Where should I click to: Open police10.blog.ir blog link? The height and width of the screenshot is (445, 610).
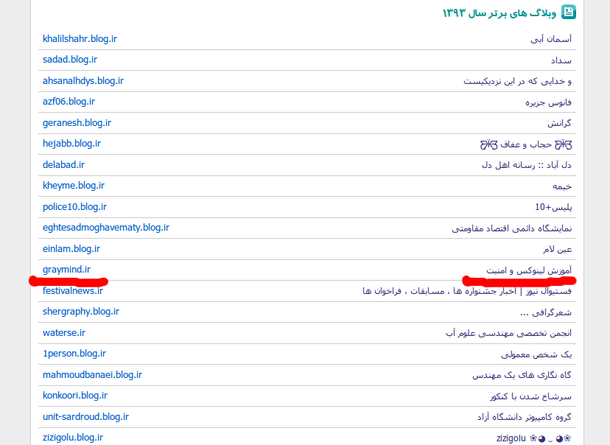(74, 207)
